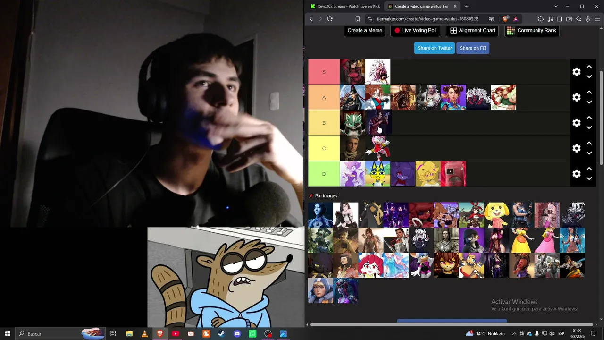Screen dimensions: 604x340
Task: Open the 14°C Nublado weather widget
Action: point(486,334)
